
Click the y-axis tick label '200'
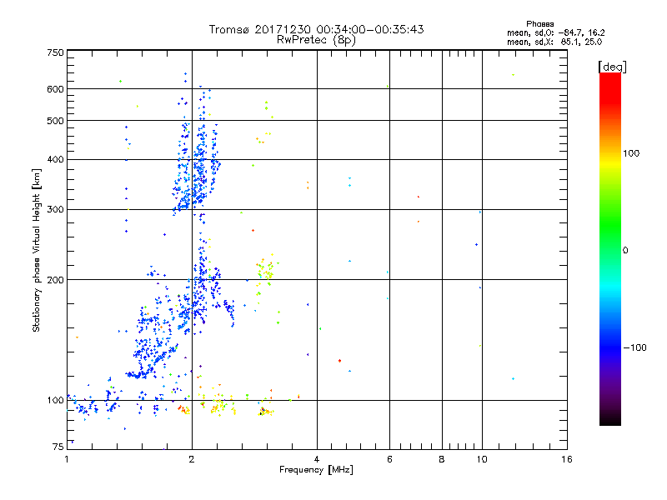click(x=56, y=280)
